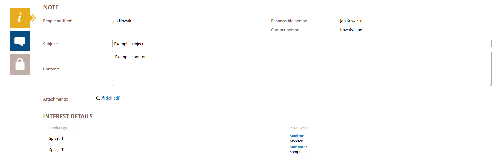Click the contact person Kowalski Jan

click(x=351, y=30)
